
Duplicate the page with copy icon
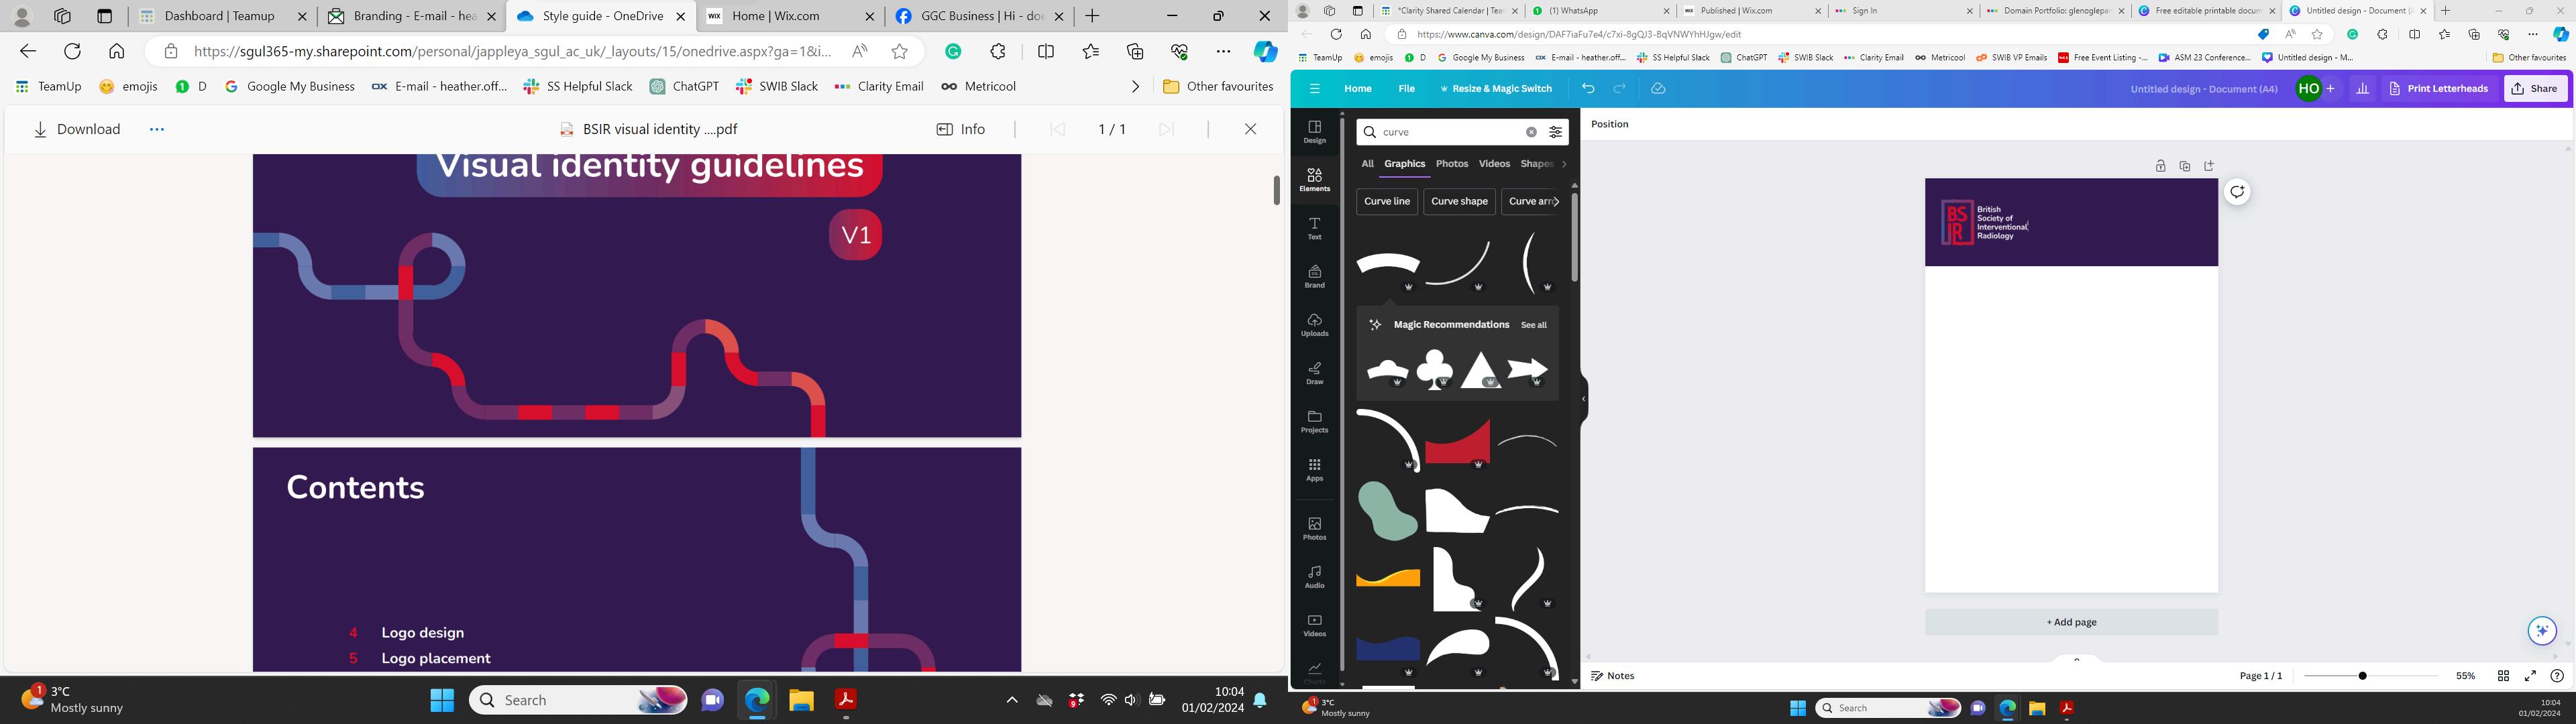click(x=2184, y=166)
